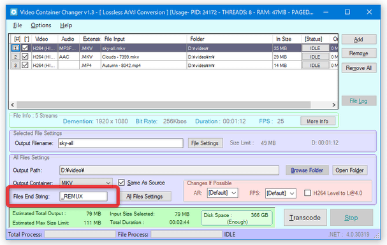This screenshot has width=387, height=245.
Task: Uncheck the sky-all.mkv row checkbox
Action: pyautogui.click(x=25, y=48)
